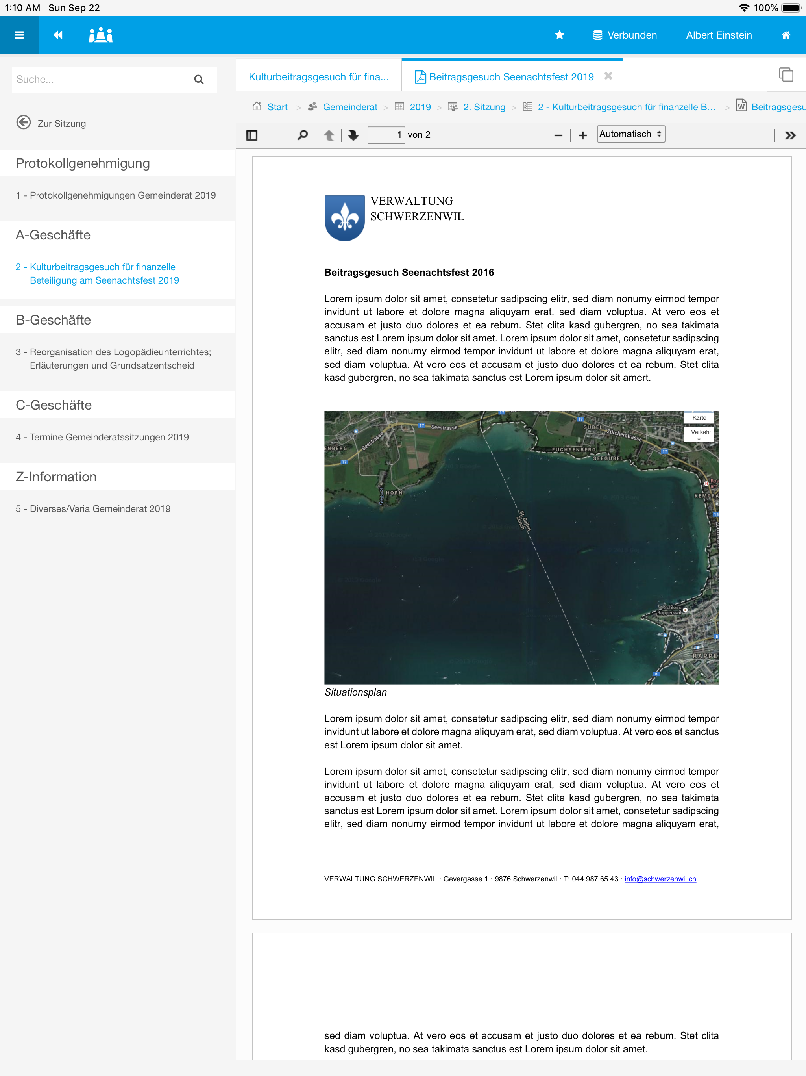Screen dimensions: 806x1076
Task: Click the double-arrow back icon
Action: pyautogui.click(x=58, y=35)
